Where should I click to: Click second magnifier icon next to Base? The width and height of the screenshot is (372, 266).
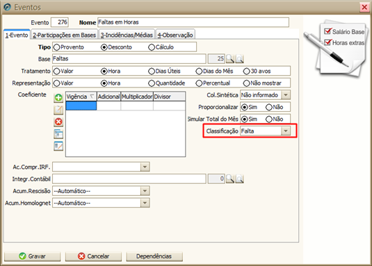pos(240,59)
